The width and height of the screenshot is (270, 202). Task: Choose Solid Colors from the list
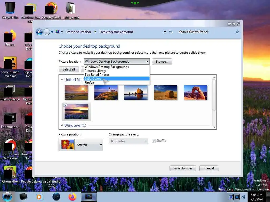pos(117,78)
